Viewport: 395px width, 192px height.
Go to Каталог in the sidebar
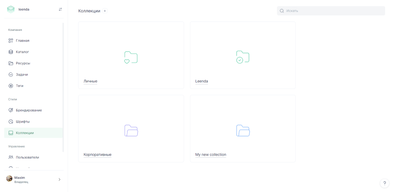click(x=22, y=52)
